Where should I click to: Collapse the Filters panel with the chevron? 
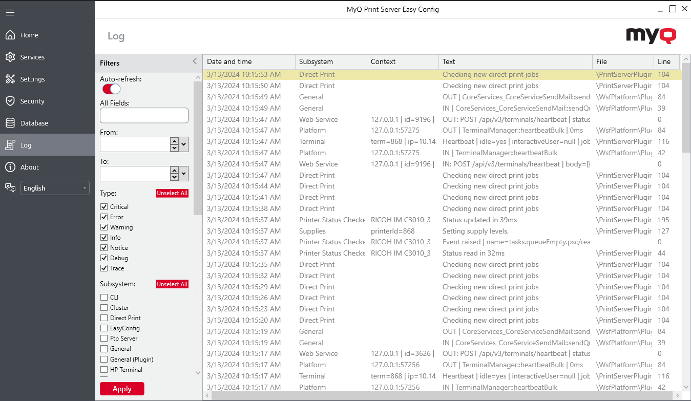pyautogui.click(x=194, y=60)
